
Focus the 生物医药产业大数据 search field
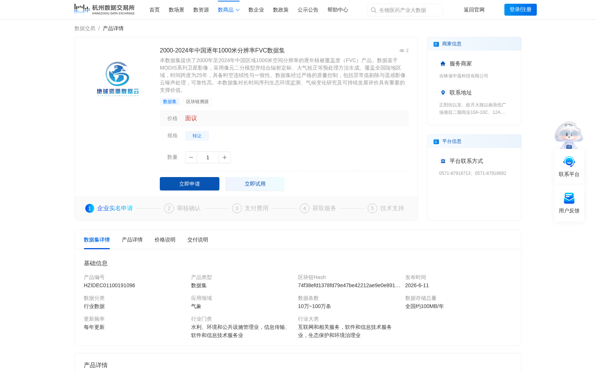[405, 10]
